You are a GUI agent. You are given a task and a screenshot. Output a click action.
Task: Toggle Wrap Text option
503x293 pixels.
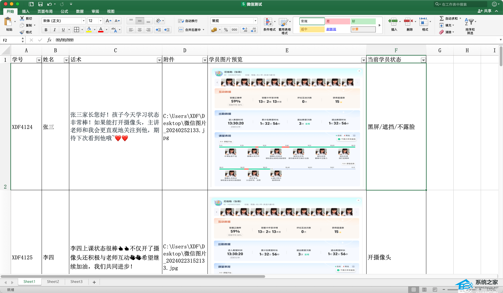[181, 21]
